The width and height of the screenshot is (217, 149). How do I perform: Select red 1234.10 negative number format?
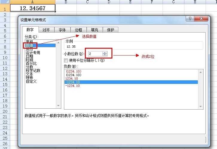pos(71,79)
